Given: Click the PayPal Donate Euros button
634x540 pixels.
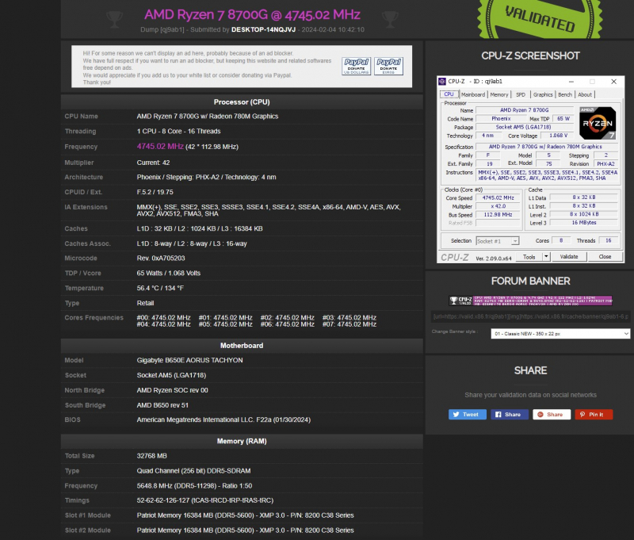Looking at the screenshot, I should [x=388, y=65].
